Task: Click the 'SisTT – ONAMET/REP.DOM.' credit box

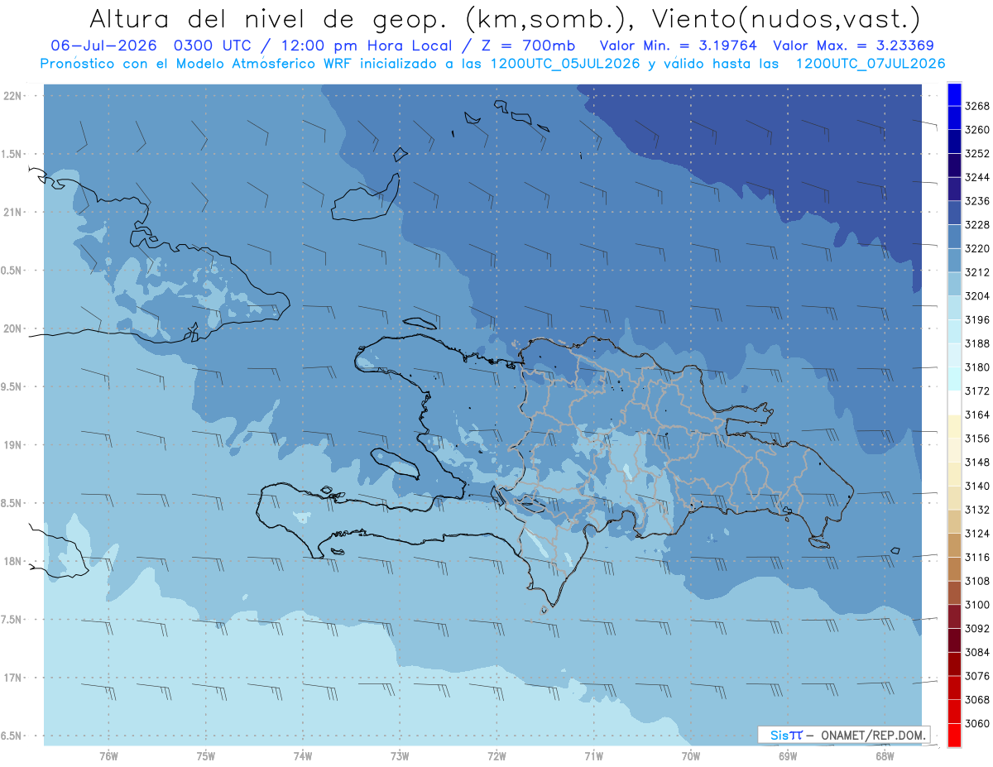Action: [x=844, y=735]
